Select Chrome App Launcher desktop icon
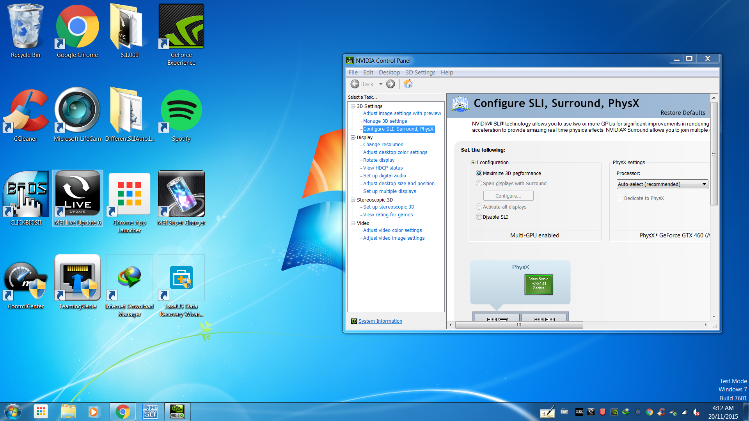Image resolution: width=749 pixels, height=421 pixels. pyautogui.click(x=130, y=203)
